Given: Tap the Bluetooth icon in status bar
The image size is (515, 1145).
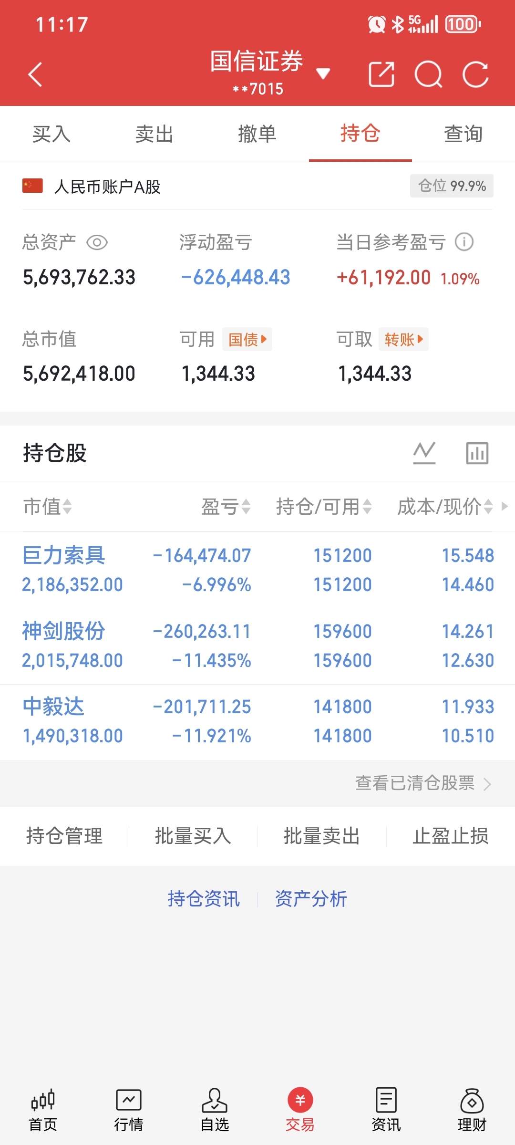Looking at the screenshot, I should pos(398,24).
